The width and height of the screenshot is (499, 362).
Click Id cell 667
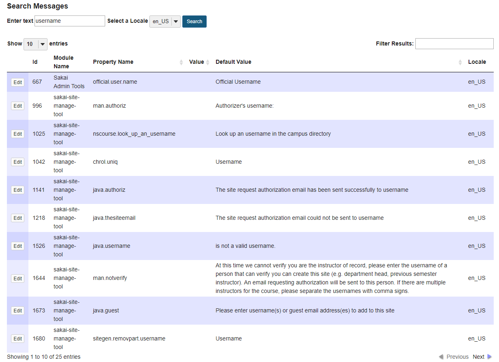pyautogui.click(x=37, y=82)
